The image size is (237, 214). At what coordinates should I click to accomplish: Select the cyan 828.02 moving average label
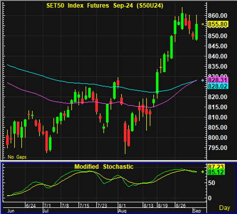click(x=218, y=86)
